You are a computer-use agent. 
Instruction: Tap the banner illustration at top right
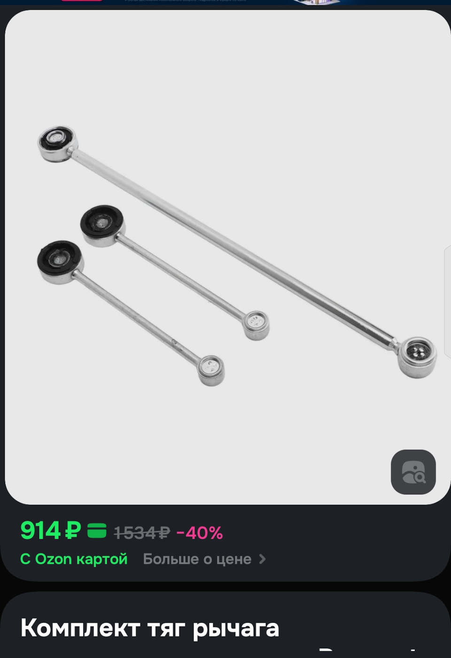click(x=317, y=2)
